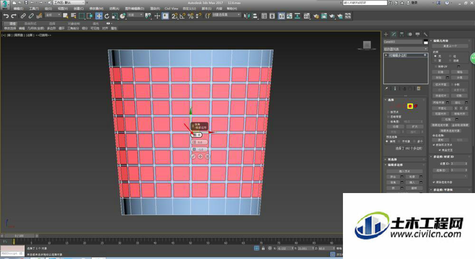Select Element sub-object level icon

click(x=416, y=106)
